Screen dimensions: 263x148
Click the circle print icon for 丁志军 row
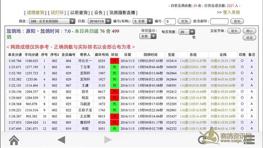242,67
